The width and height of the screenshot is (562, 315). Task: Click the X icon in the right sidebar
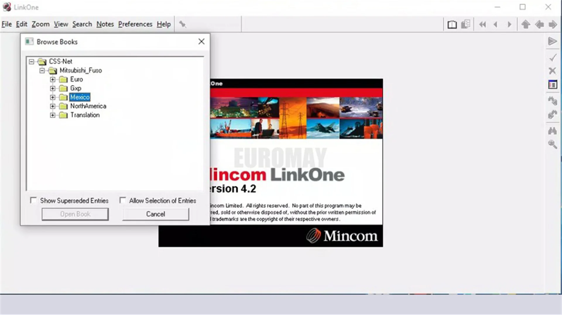tap(552, 71)
